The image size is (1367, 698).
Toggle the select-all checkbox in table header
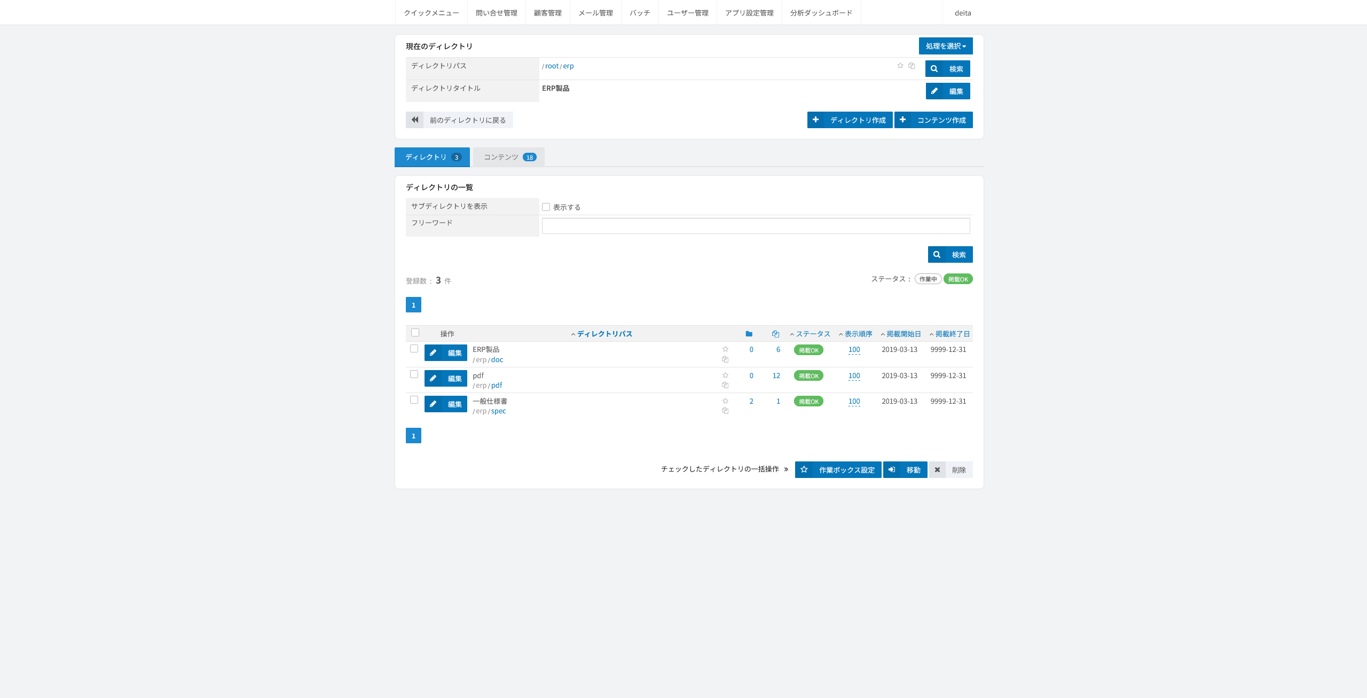pos(415,333)
